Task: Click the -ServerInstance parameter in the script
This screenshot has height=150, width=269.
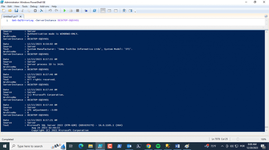Action: [x=46, y=20]
